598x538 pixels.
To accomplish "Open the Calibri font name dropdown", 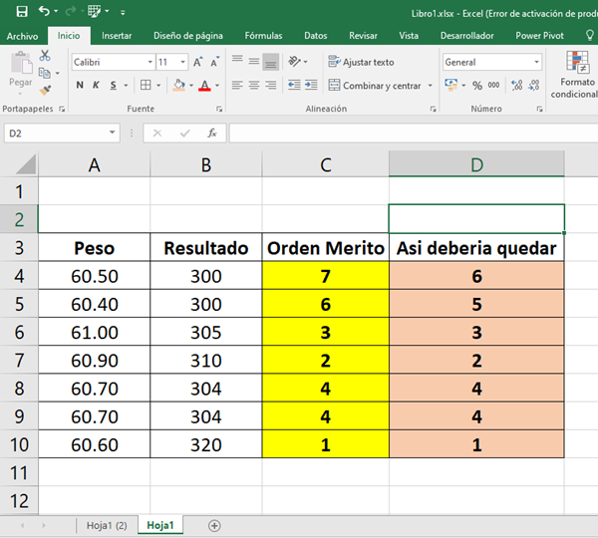I will [149, 62].
